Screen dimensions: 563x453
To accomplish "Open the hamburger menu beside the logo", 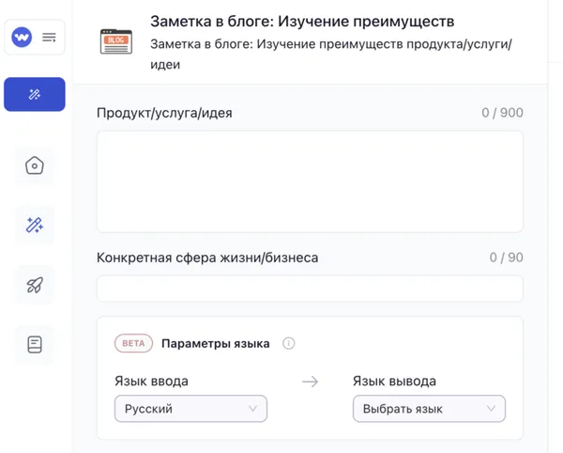I will [49, 38].
